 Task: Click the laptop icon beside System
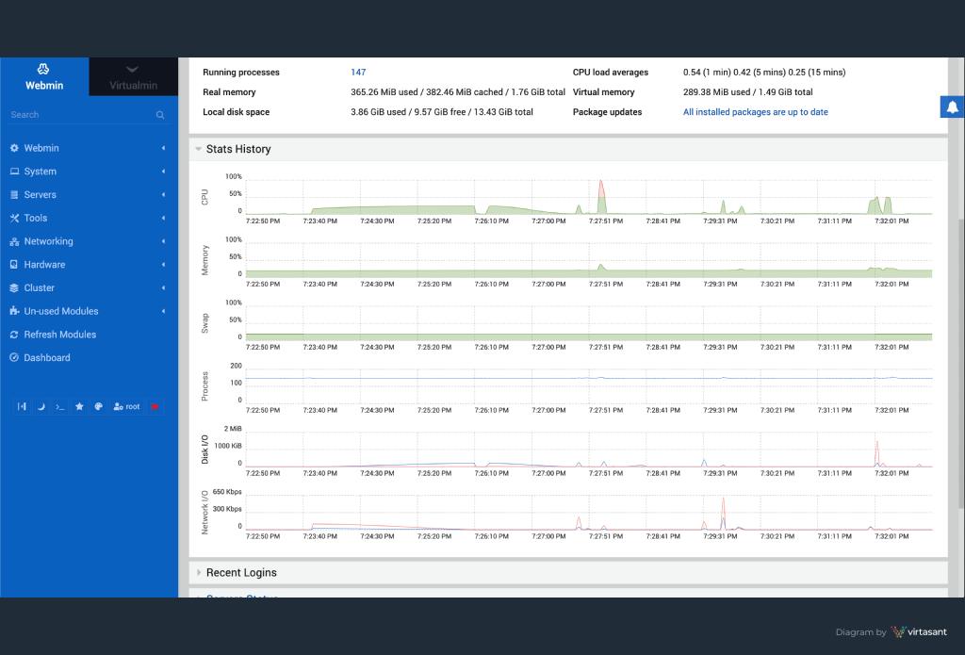[x=14, y=172]
